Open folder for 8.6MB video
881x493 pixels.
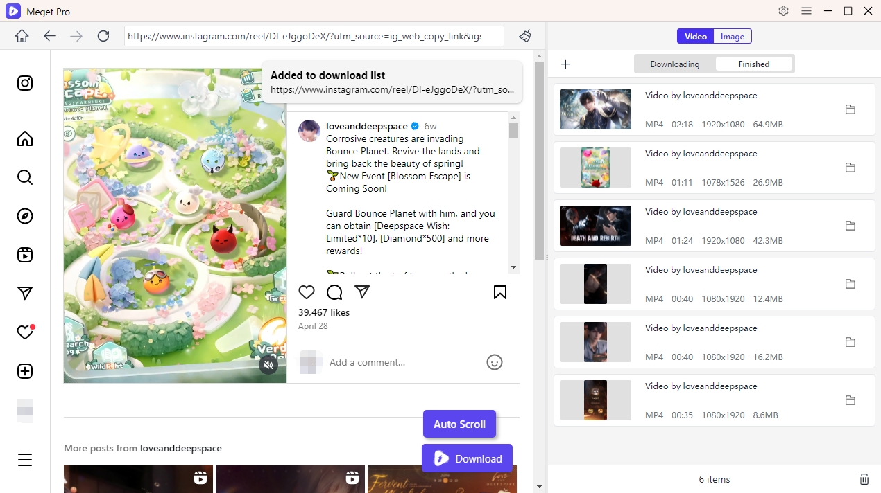pos(850,400)
